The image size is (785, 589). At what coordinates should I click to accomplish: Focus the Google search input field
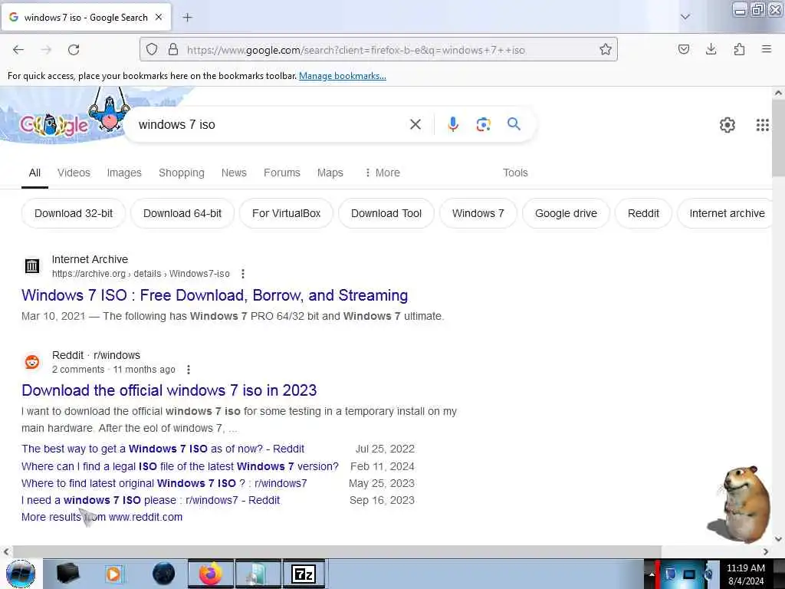click(271, 125)
